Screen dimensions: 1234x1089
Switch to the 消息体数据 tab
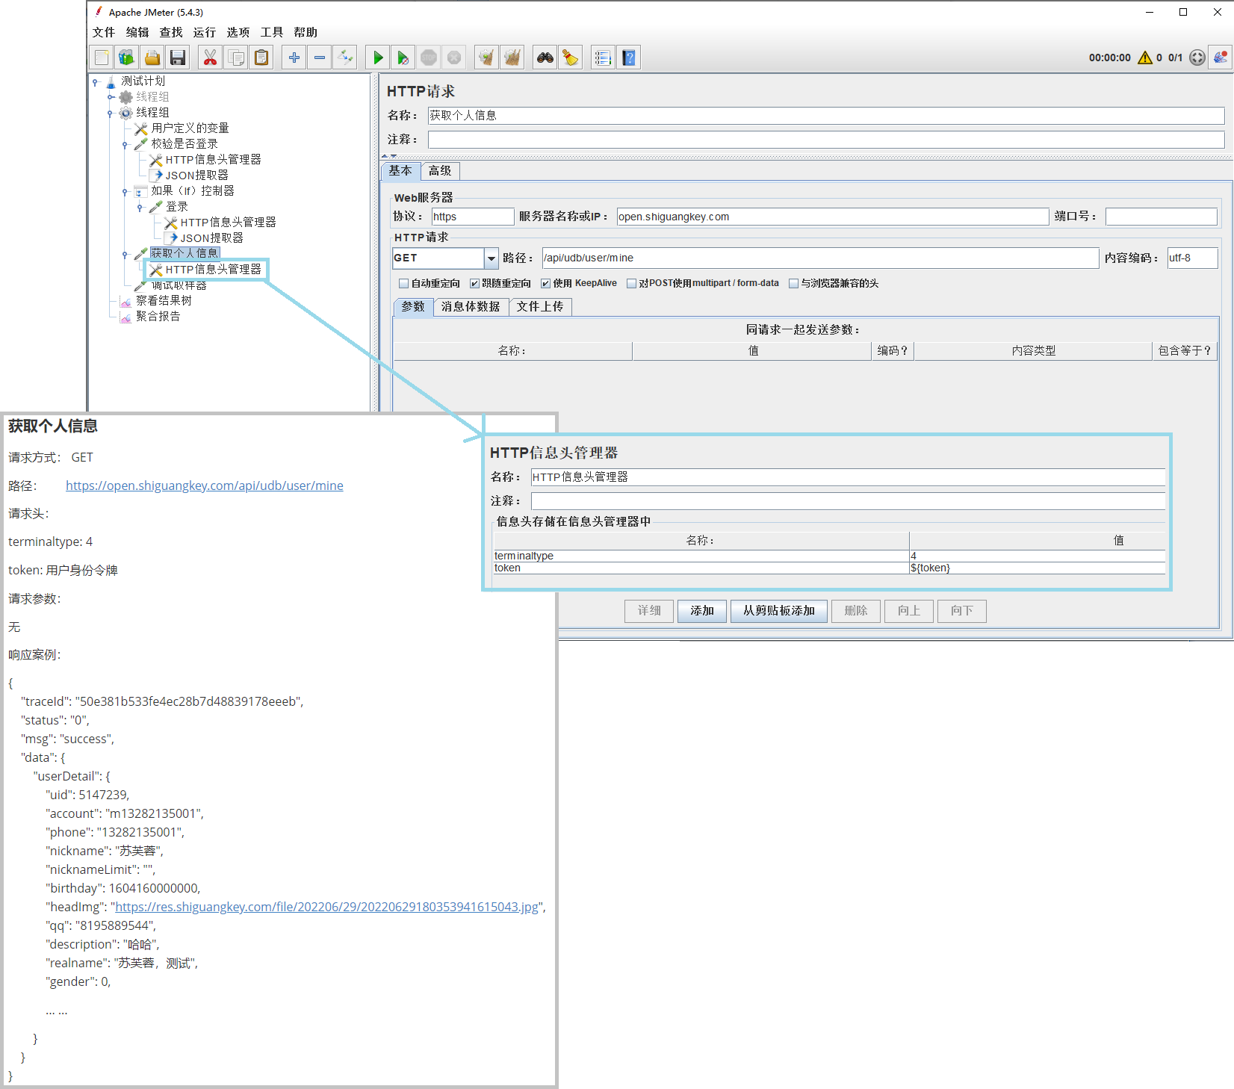pos(471,307)
